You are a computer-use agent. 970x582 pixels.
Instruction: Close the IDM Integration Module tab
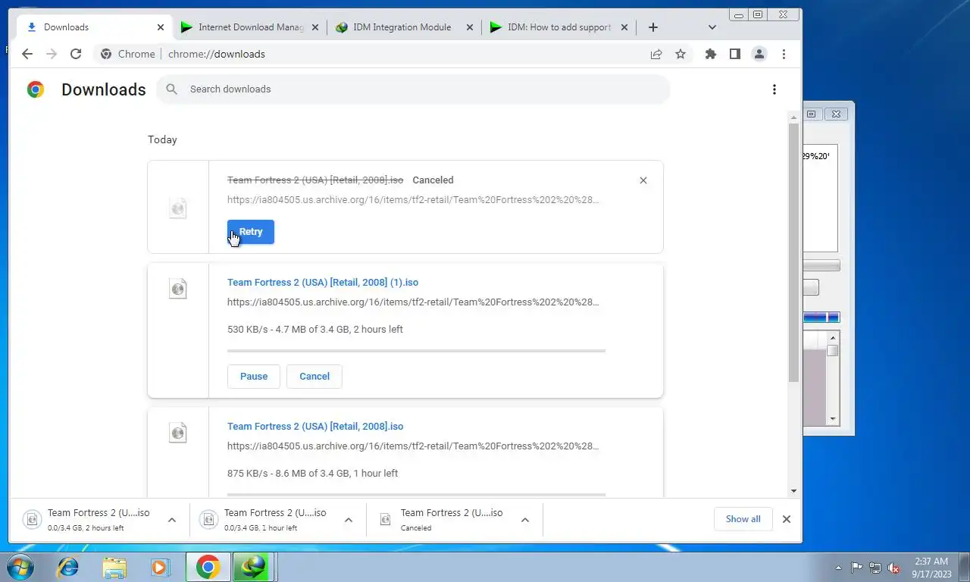point(470,27)
